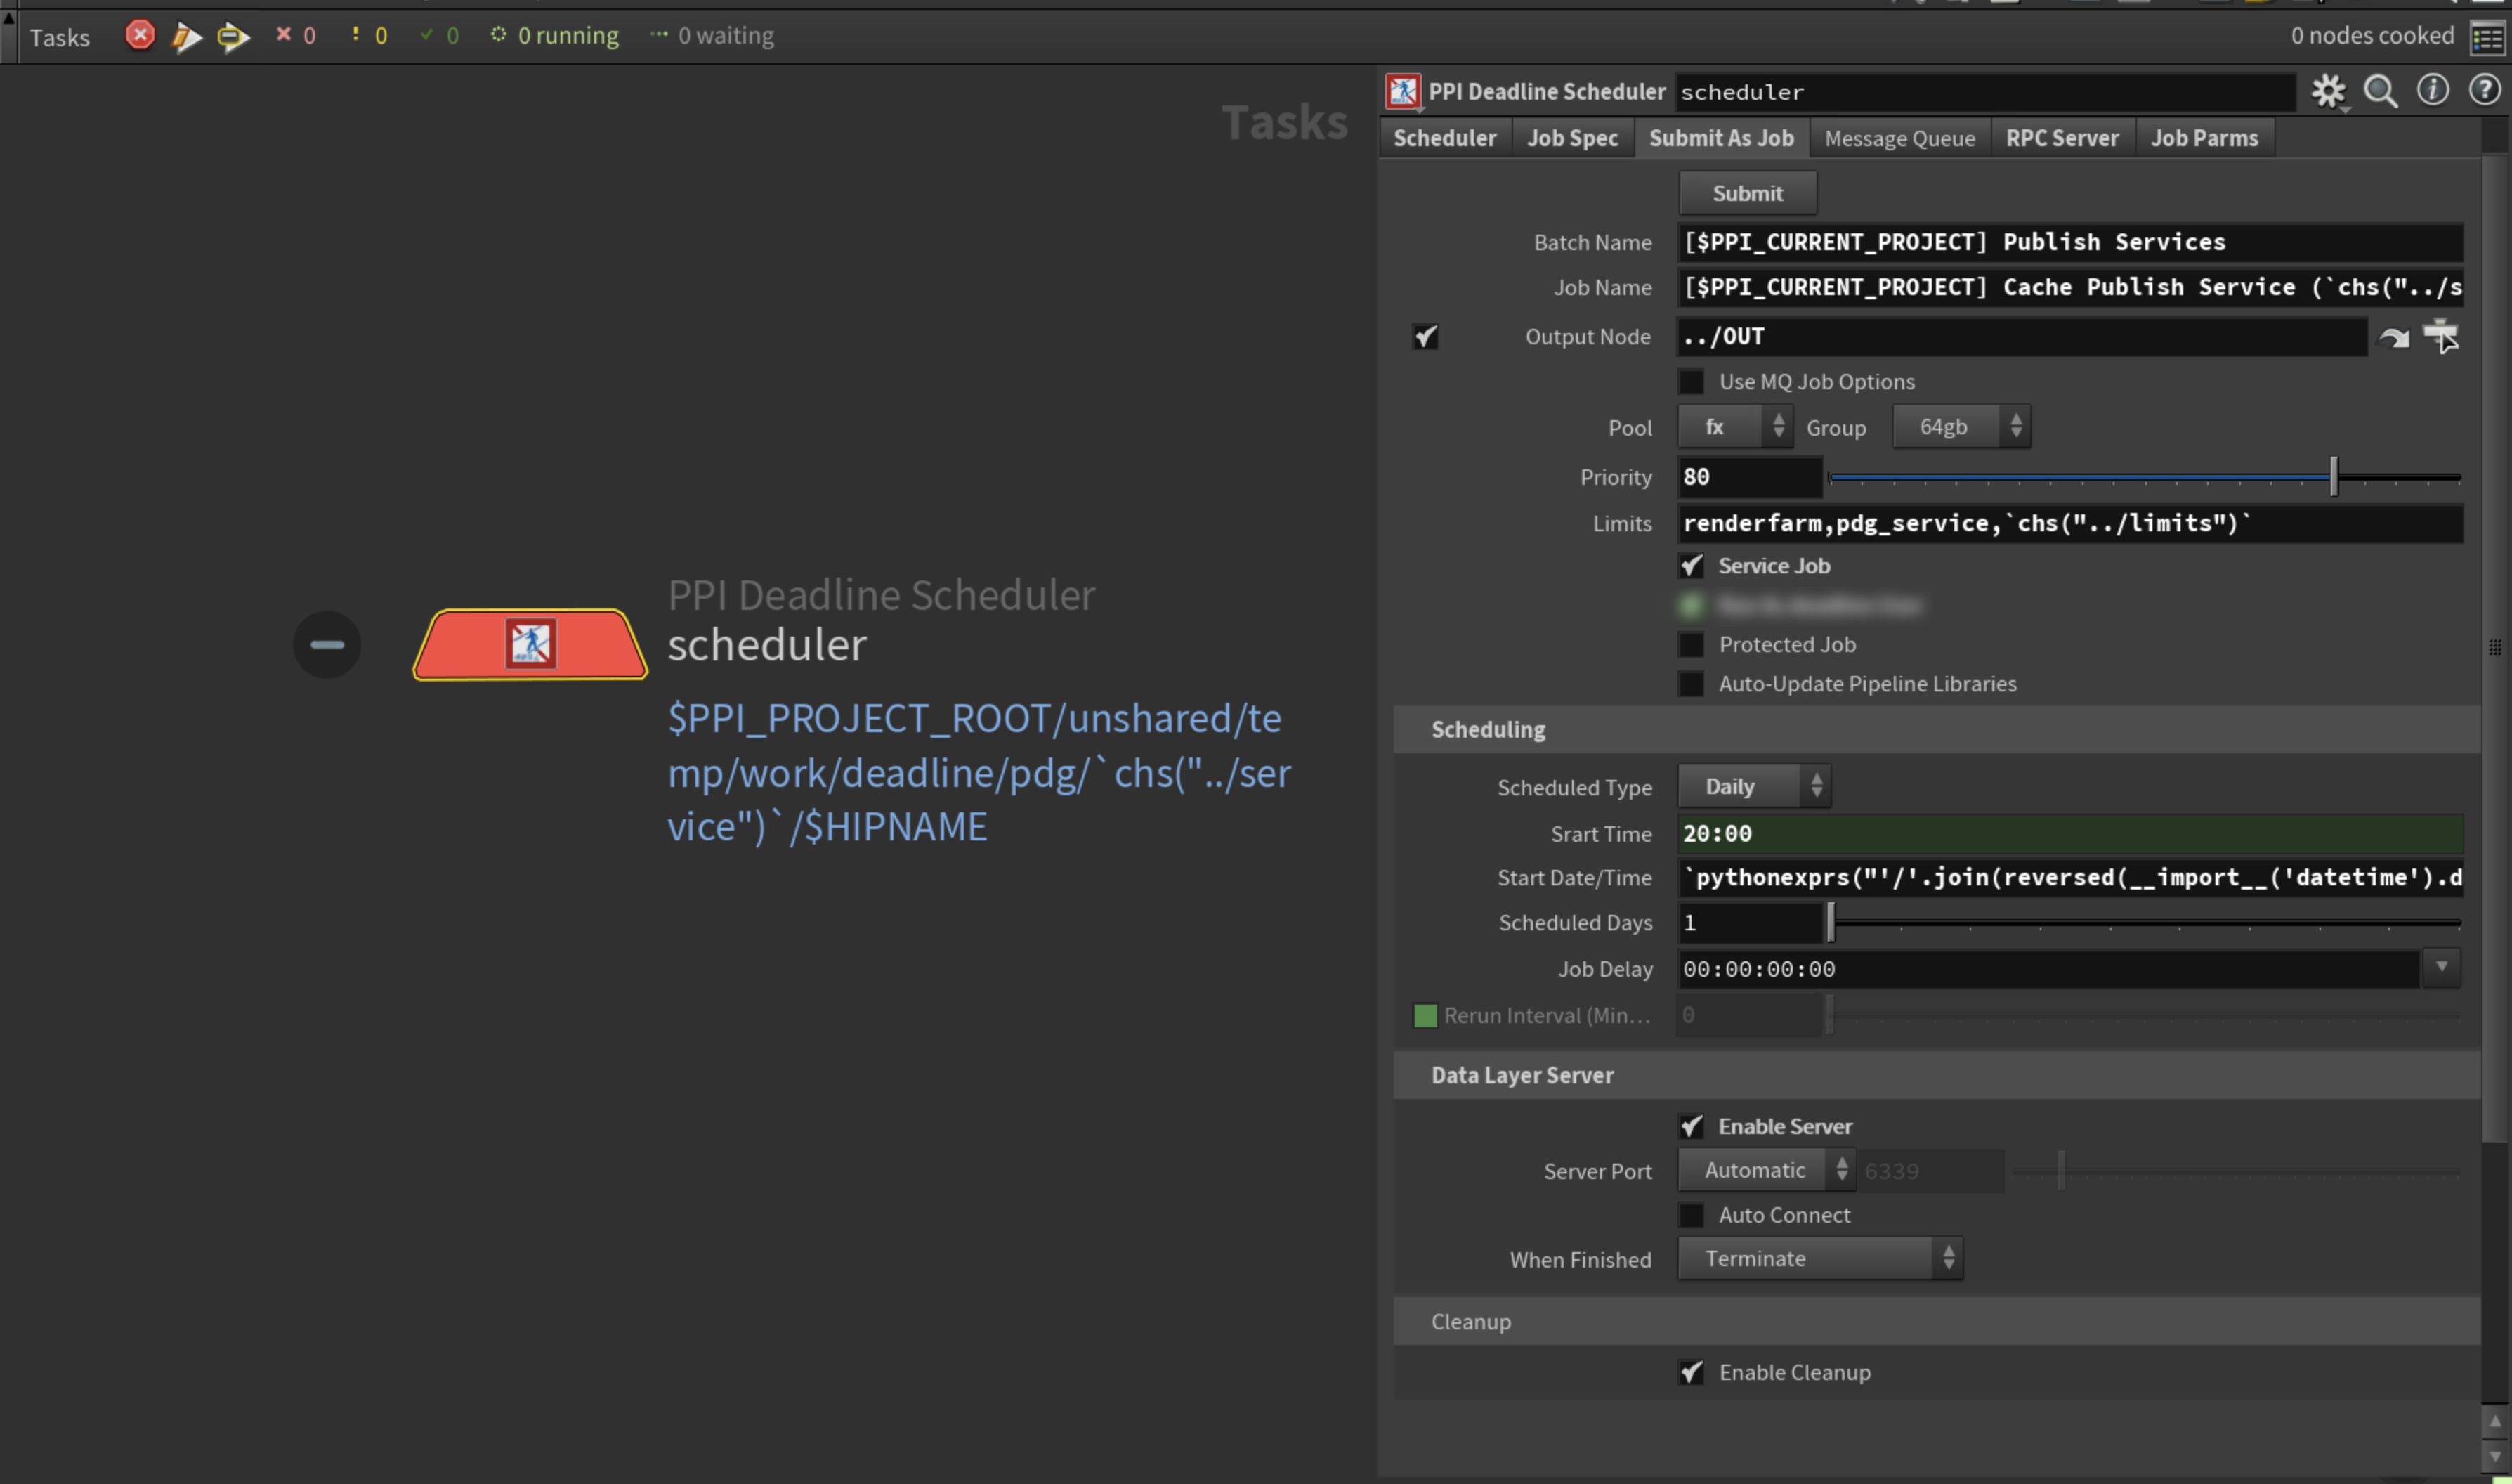Click the magnifier search parameters icon

click(x=2380, y=91)
